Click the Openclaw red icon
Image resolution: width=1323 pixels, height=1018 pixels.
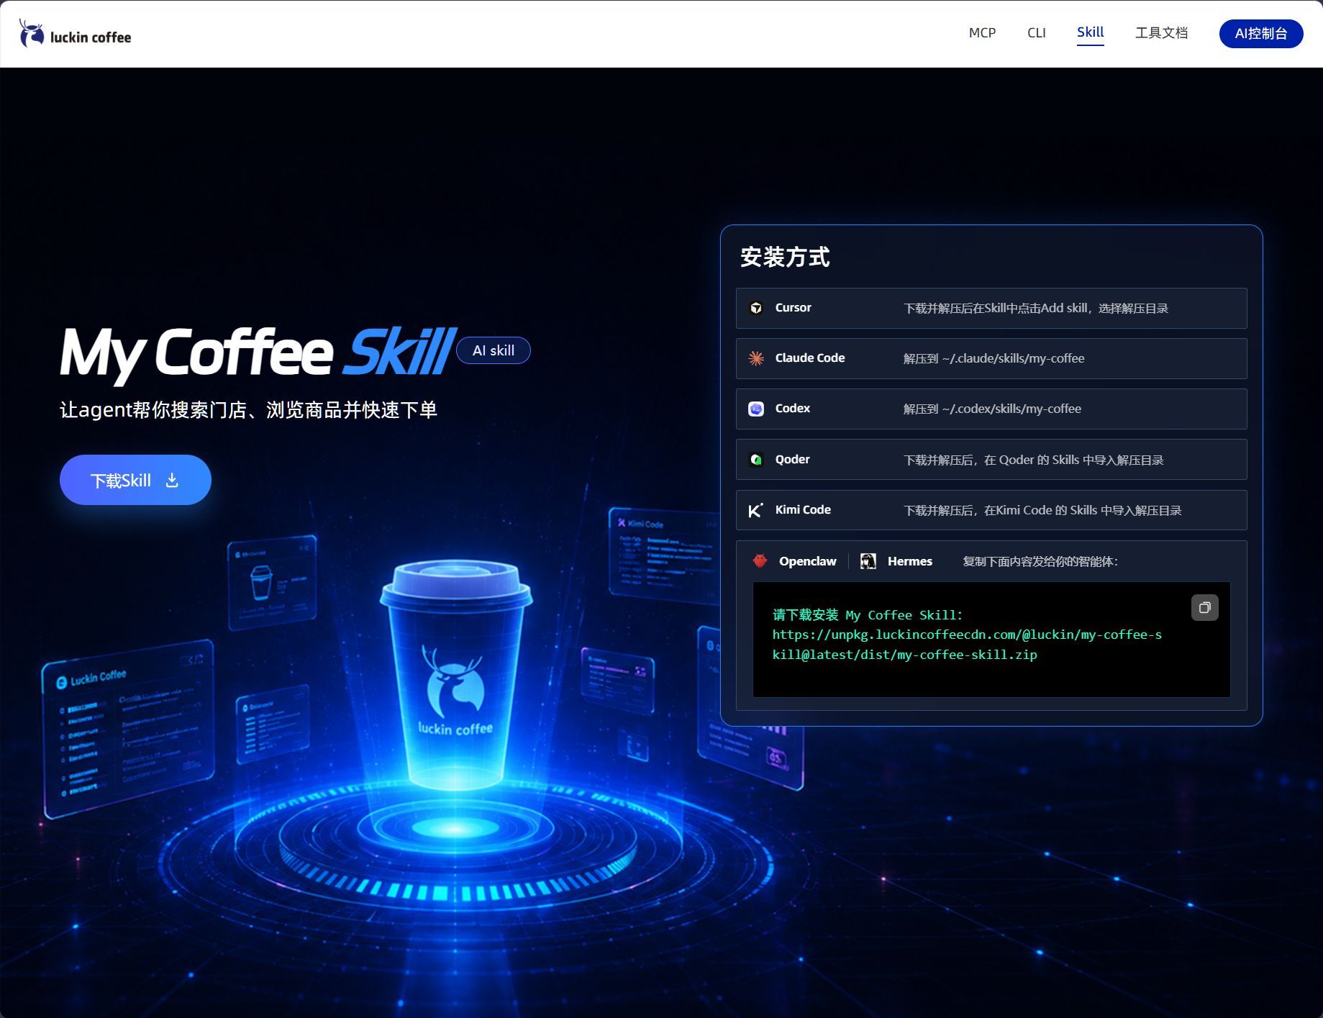pyautogui.click(x=760, y=561)
